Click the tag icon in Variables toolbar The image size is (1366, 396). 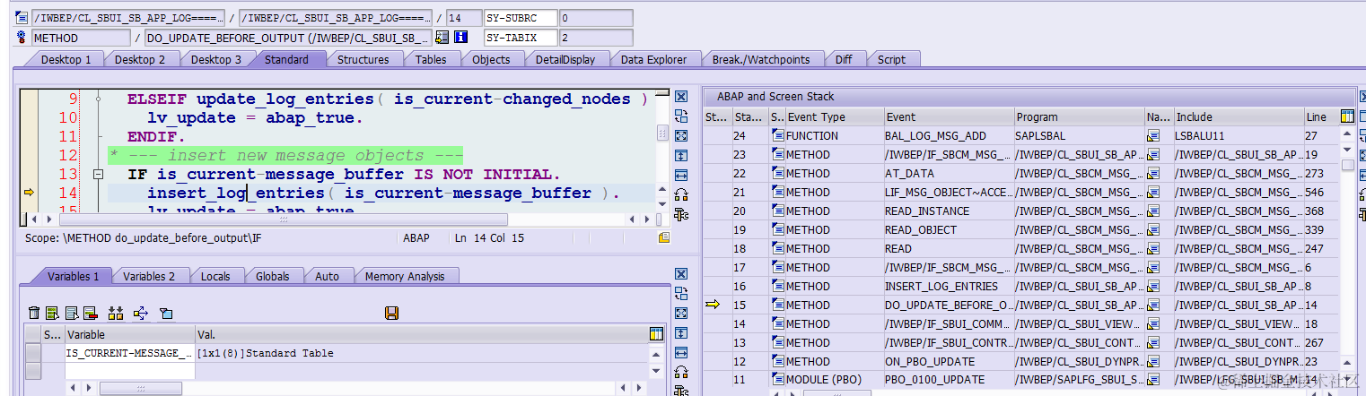(165, 313)
